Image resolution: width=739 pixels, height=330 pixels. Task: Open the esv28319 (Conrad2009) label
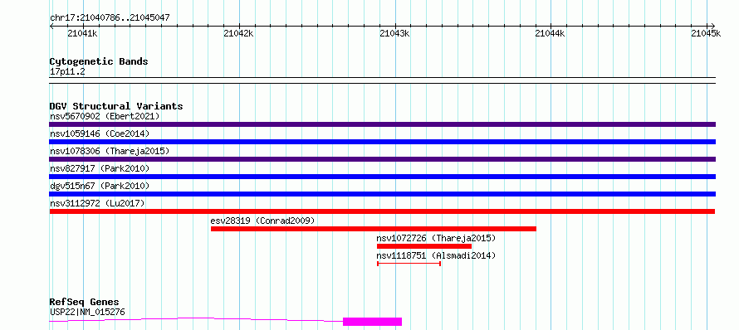coord(262,221)
